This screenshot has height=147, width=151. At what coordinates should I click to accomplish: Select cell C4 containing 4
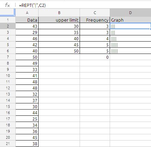coord(95,38)
